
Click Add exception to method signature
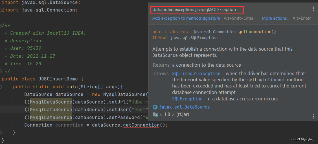[186, 18]
